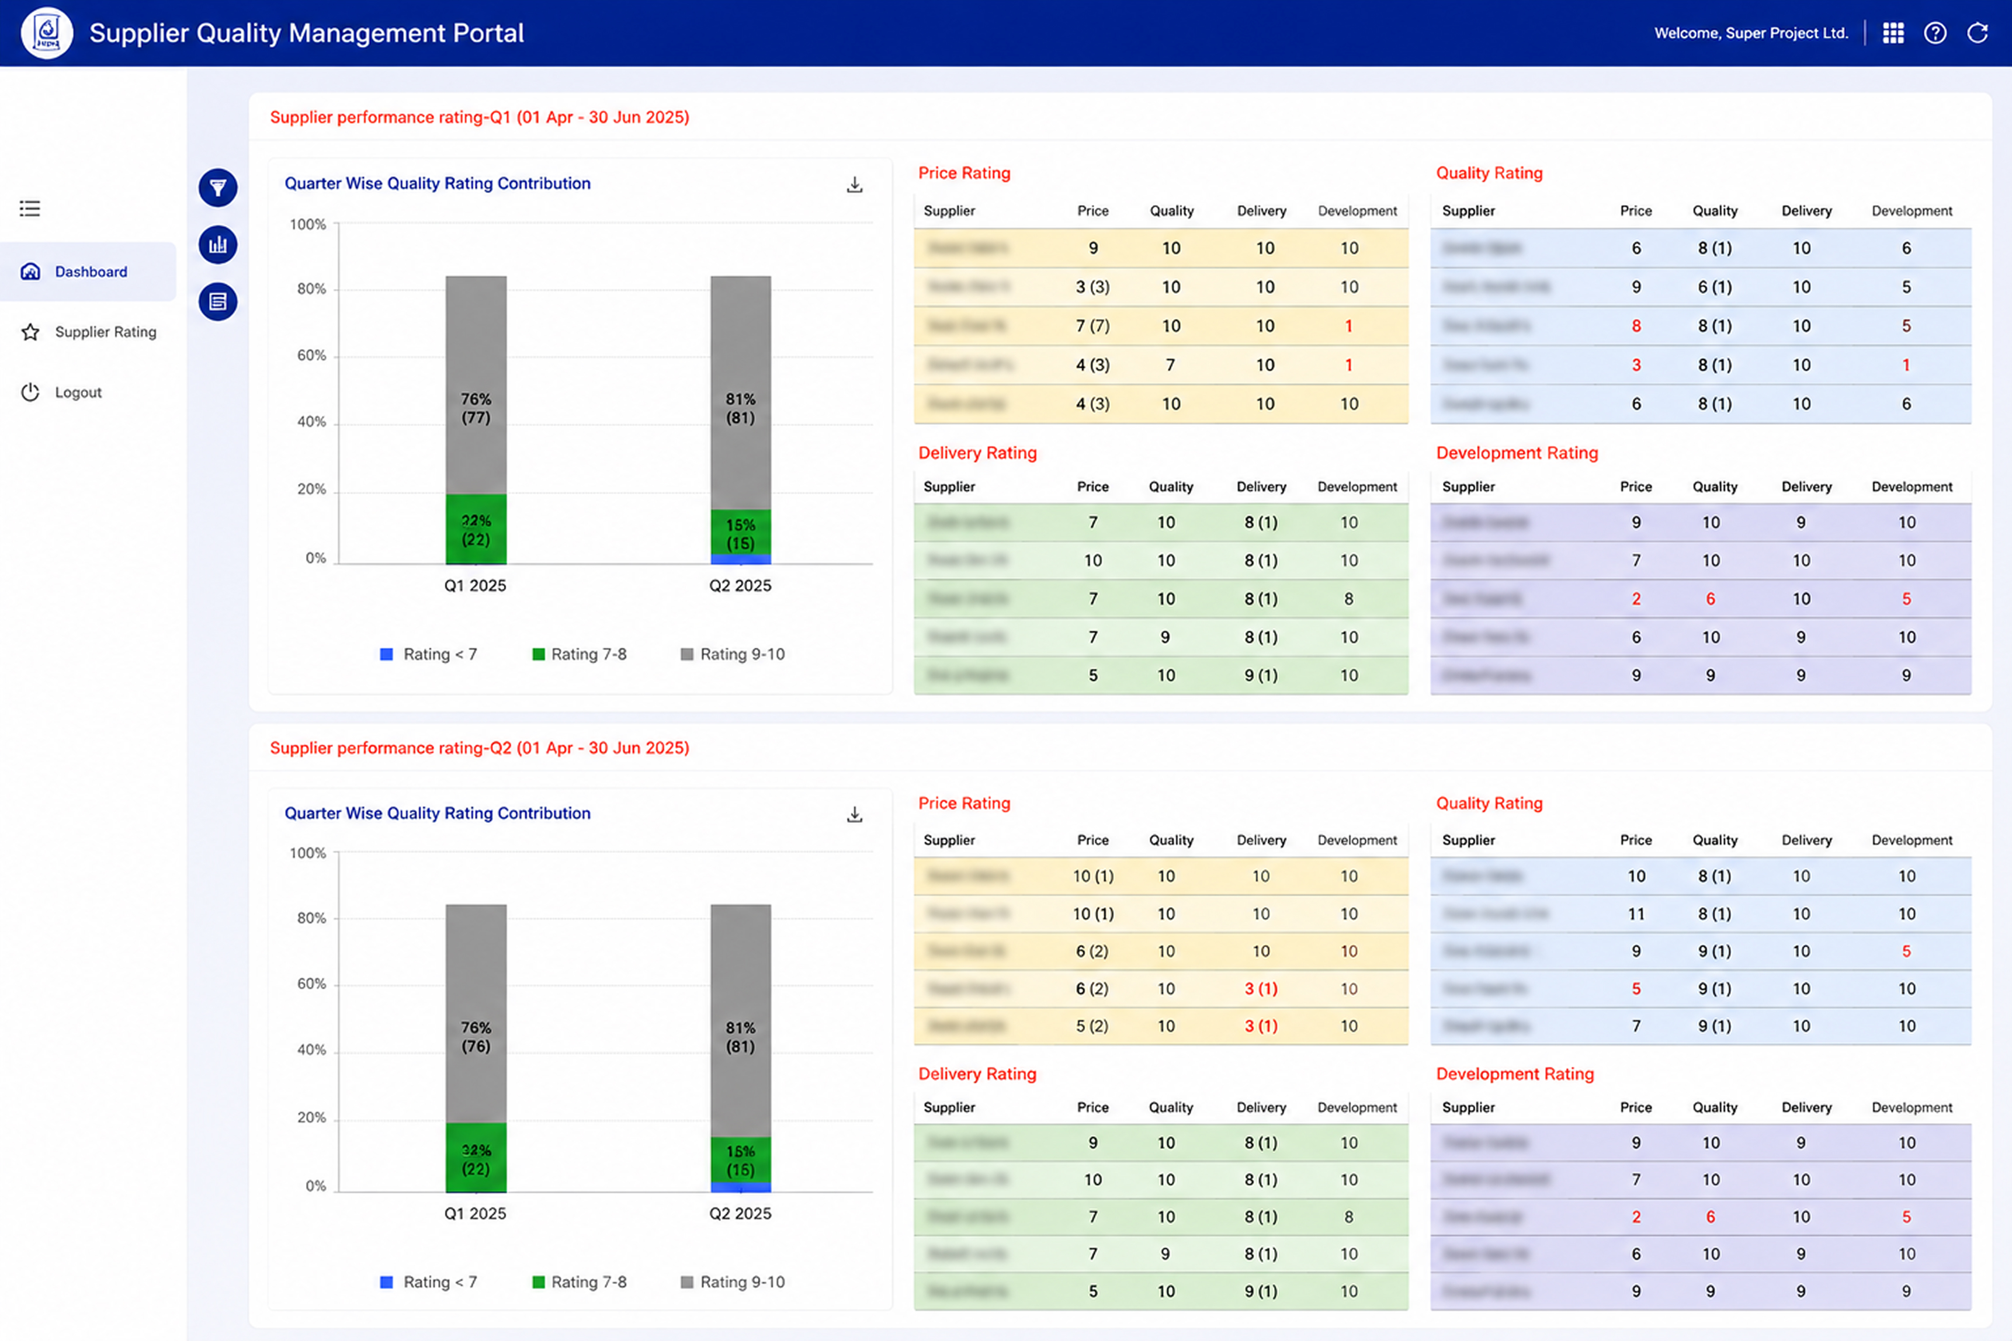Collapse the sidebar with hamburger icon
This screenshot has width=2012, height=1341.
pyautogui.click(x=30, y=208)
